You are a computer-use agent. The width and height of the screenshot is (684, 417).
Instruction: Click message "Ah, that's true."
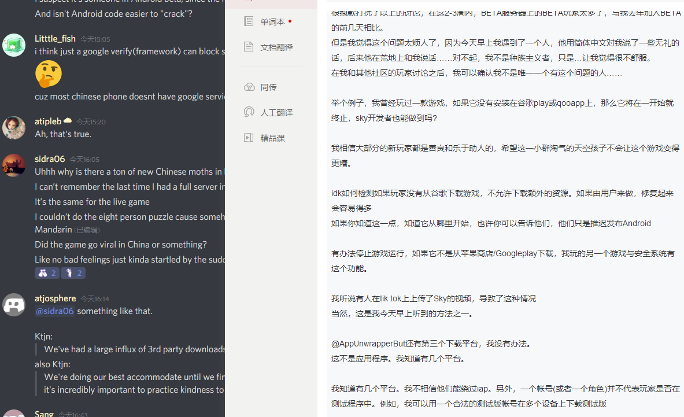click(x=63, y=134)
